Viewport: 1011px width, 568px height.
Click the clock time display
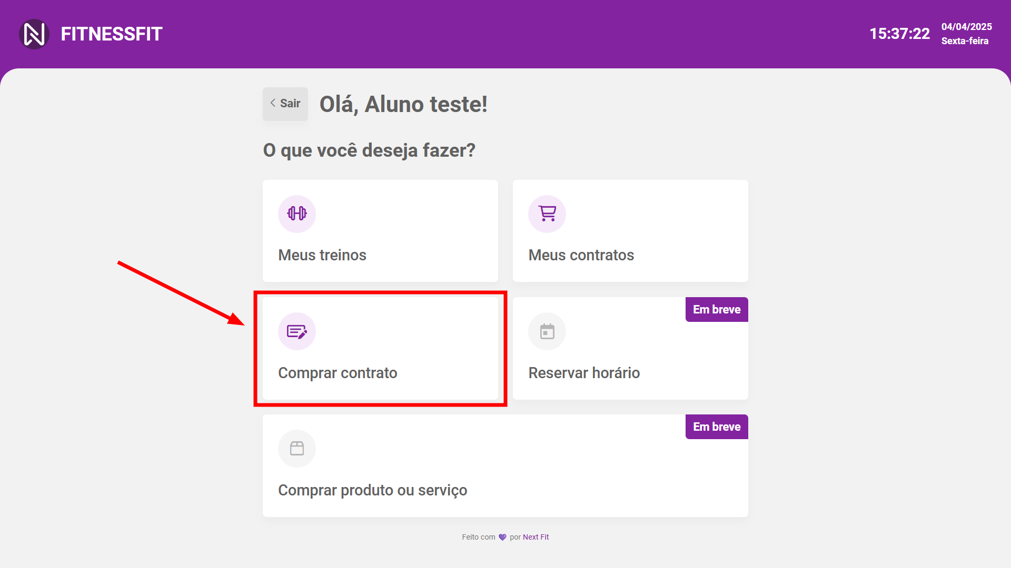tap(899, 34)
